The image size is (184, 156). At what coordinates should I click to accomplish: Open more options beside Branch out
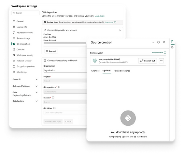tap(161, 61)
